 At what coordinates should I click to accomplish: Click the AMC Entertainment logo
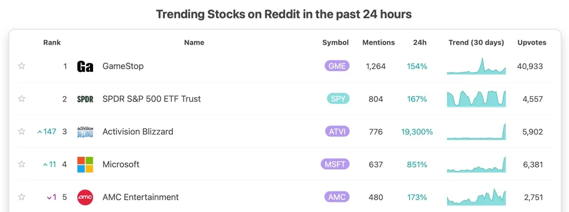coord(85,197)
